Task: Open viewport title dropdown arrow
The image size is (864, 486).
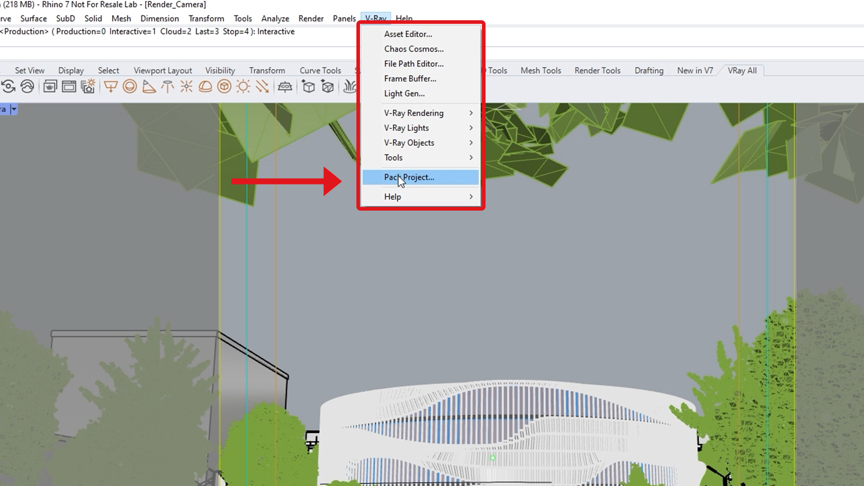Action: [14, 109]
